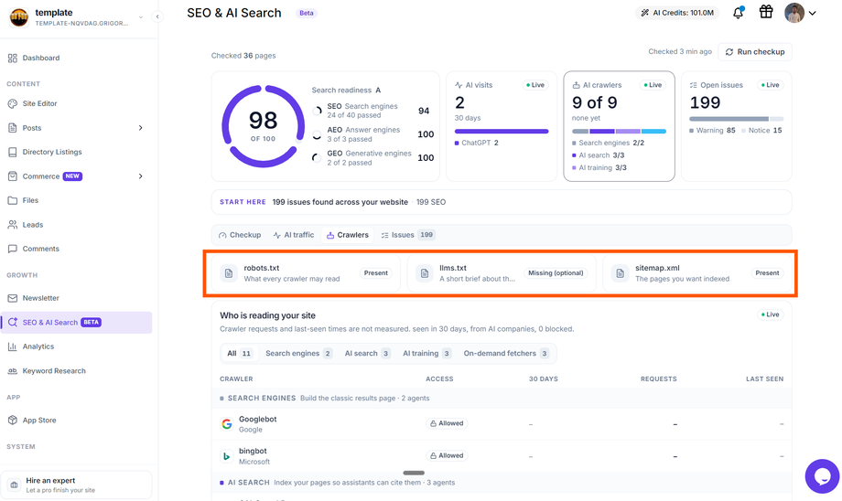
Task: Click the REQUESTS column header
Action: coord(658,378)
